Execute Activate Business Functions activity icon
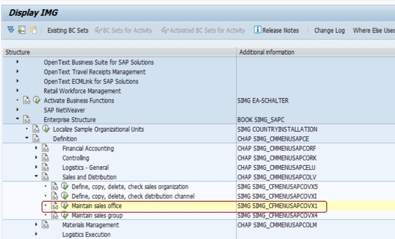395x239 pixels. (37, 100)
